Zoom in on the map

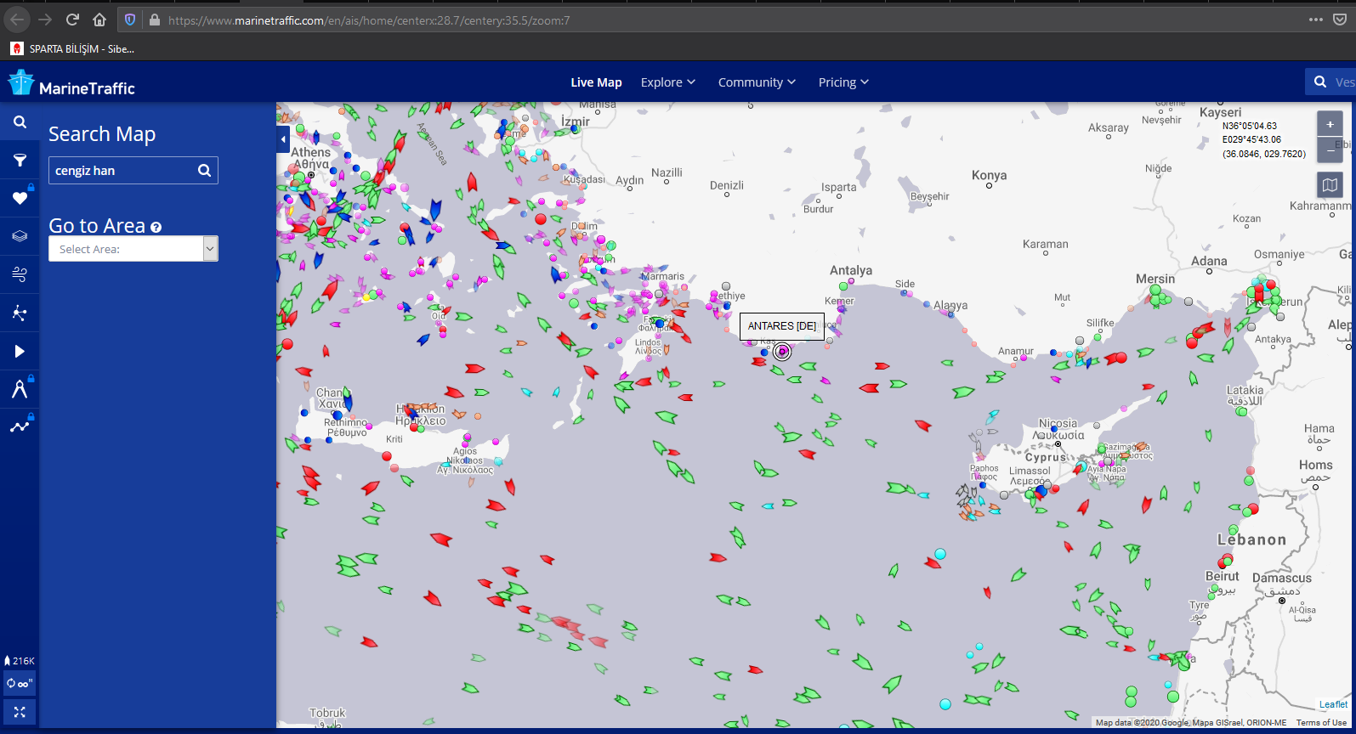1330,124
